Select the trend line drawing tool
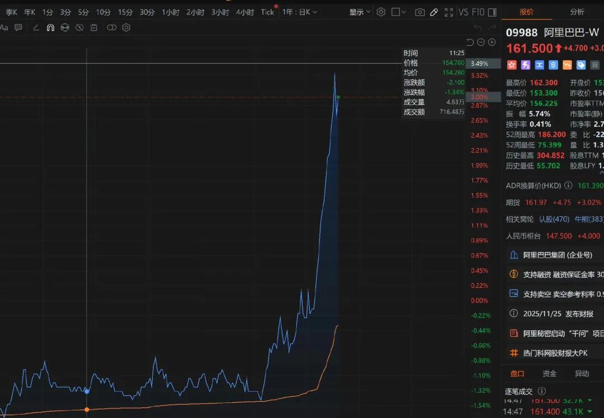604x418 pixels. [36, 27]
